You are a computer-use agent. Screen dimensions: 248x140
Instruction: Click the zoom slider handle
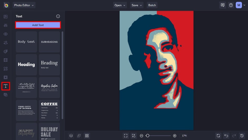pyautogui.click(x=147, y=136)
